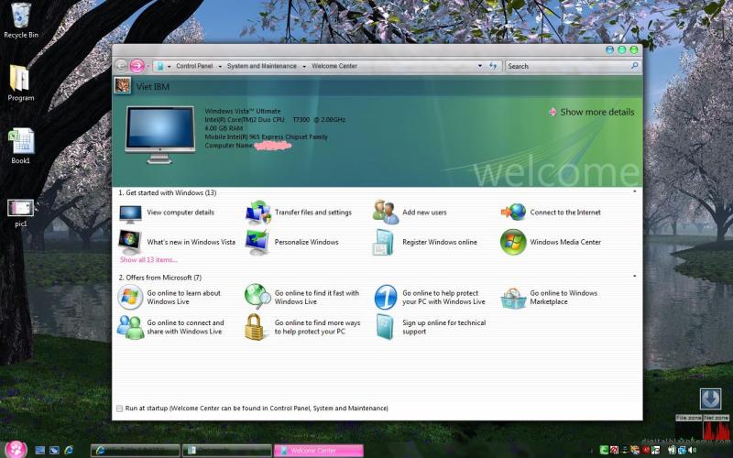Open Register Windows online icon
Screen dimensions: 733x458
(x=385, y=242)
